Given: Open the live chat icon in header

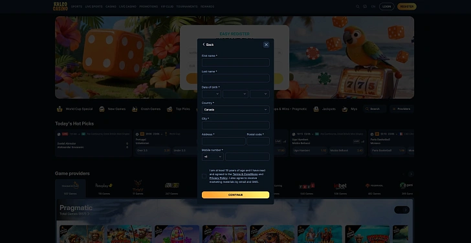Looking at the screenshot, I should [x=365, y=6].
